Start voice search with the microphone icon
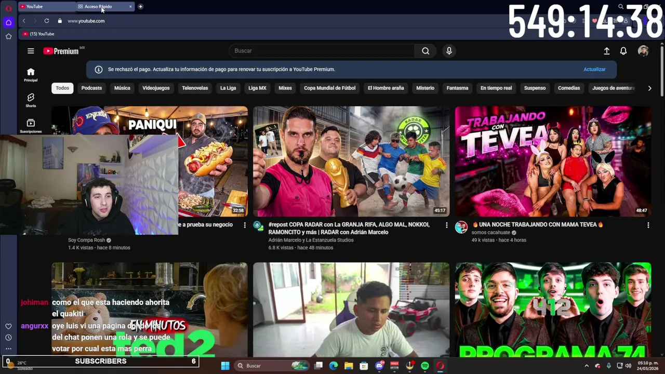Image resolution: width=665 pixels, height=374 pixels. click(449, 51)
